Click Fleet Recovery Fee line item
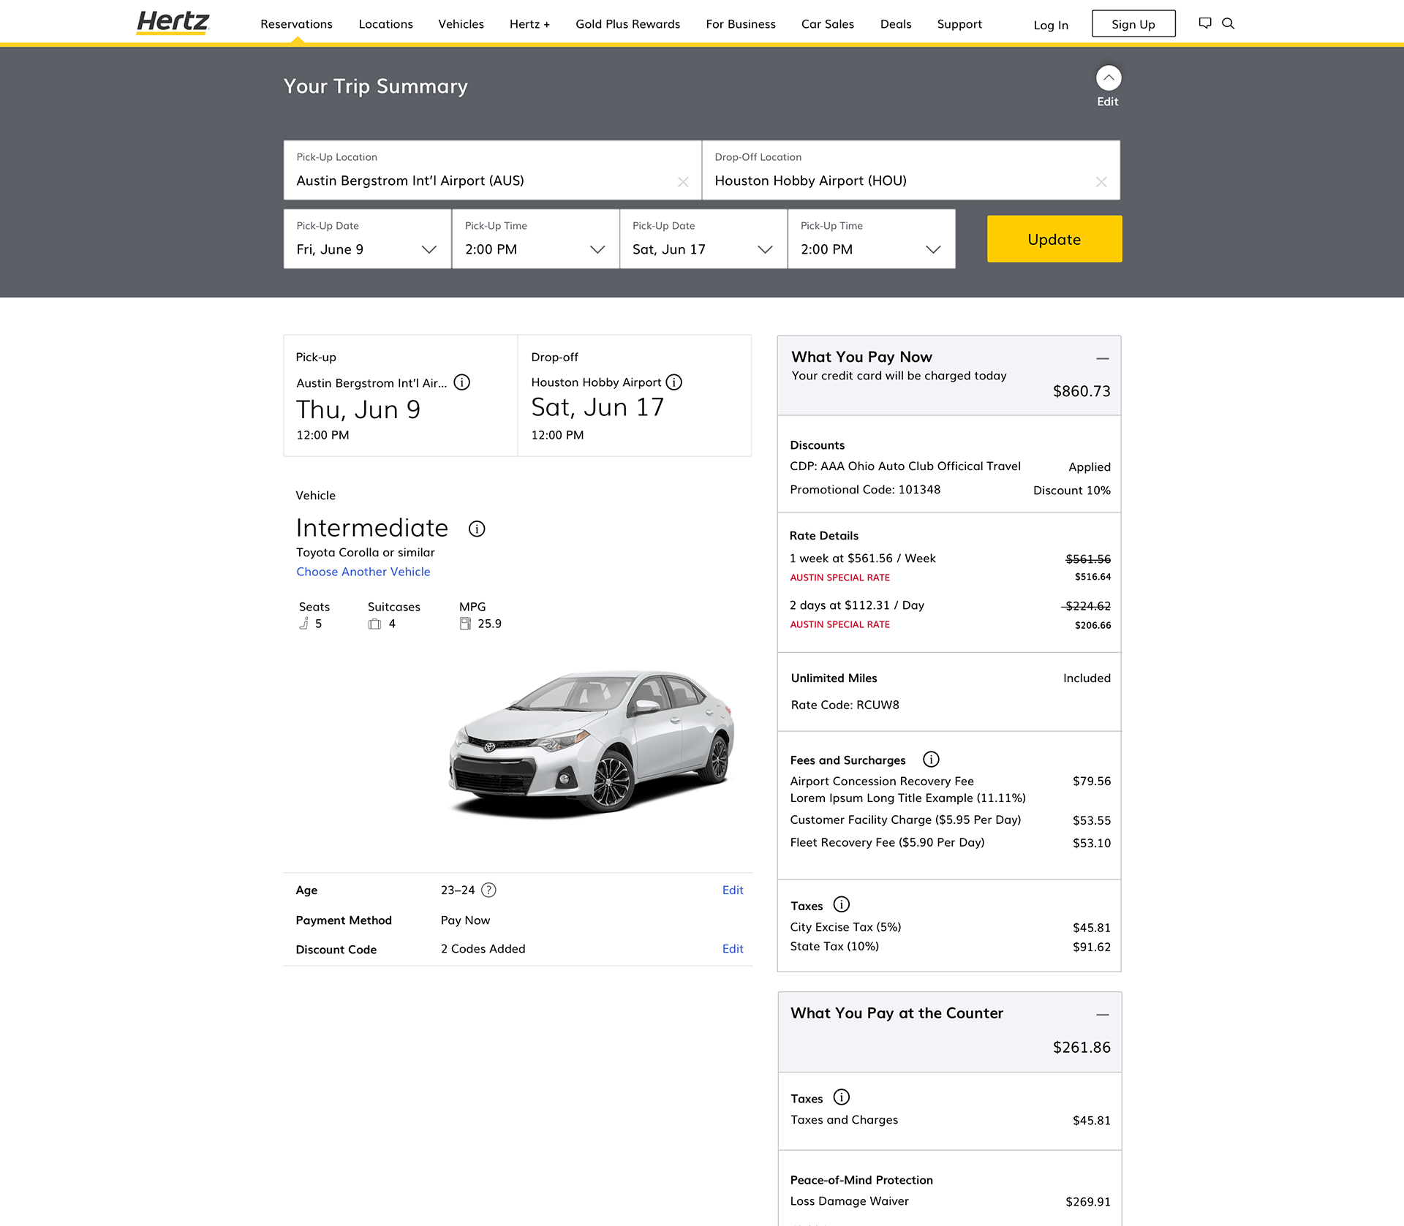 click(950, 842)
